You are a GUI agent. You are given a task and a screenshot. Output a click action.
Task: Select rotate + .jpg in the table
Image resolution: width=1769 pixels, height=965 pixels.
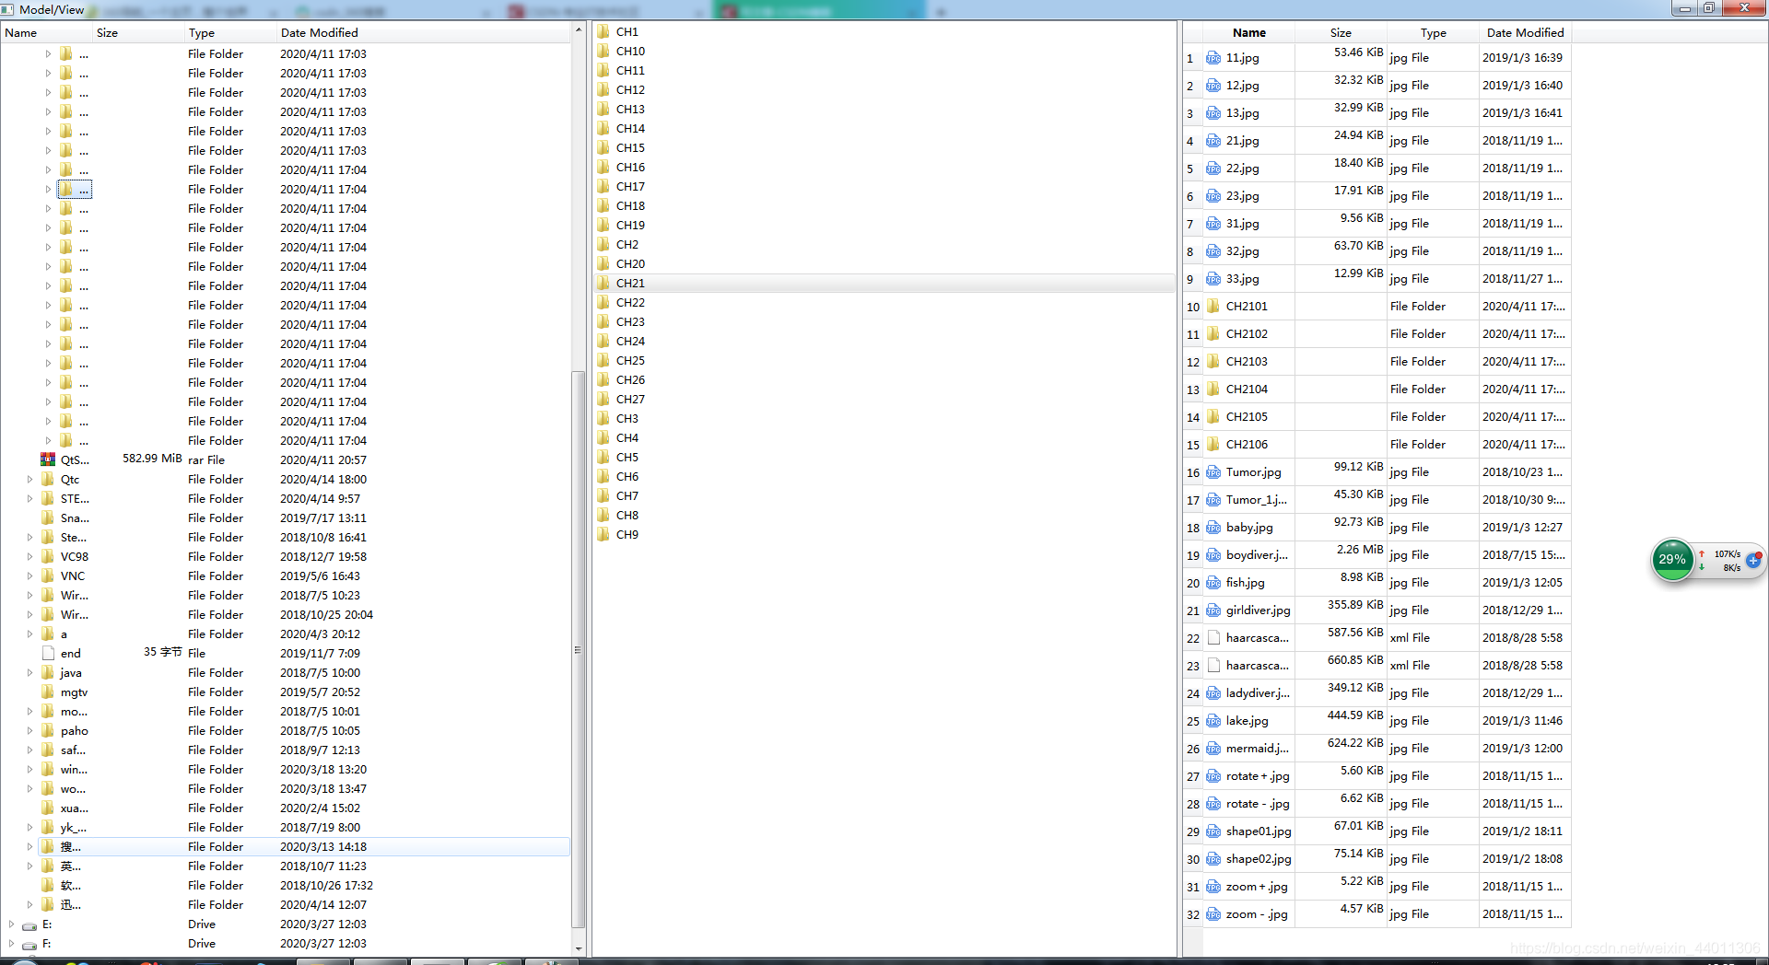pos(1258,775)
